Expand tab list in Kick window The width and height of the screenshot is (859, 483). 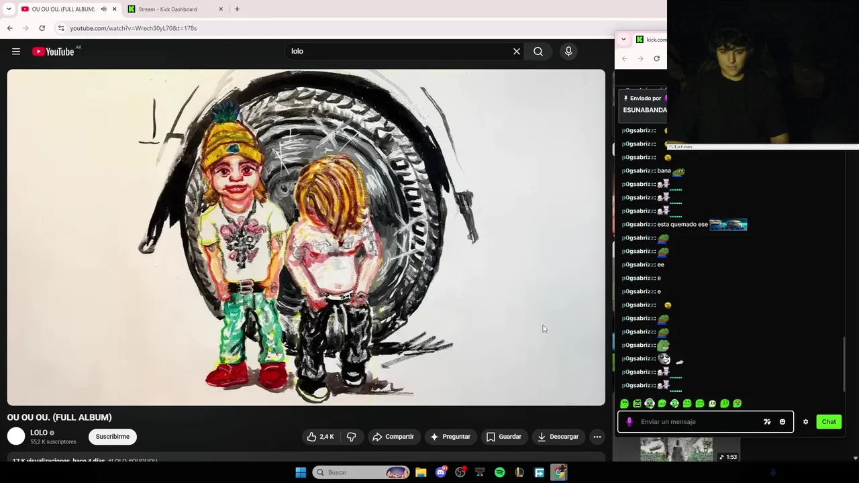point(623,40)
